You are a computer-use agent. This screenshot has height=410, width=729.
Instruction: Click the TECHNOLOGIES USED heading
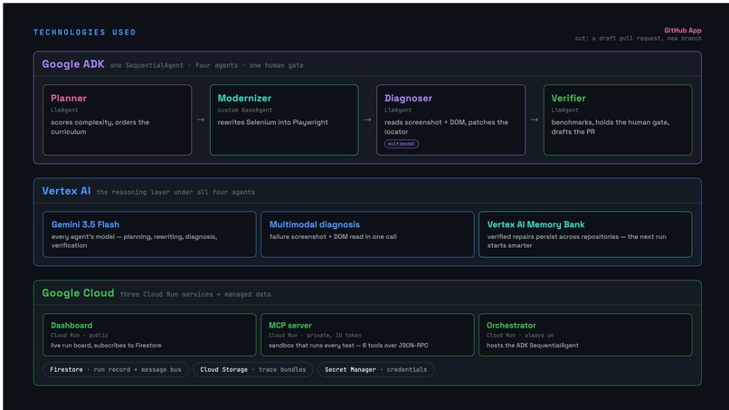(x=85, y=32)
